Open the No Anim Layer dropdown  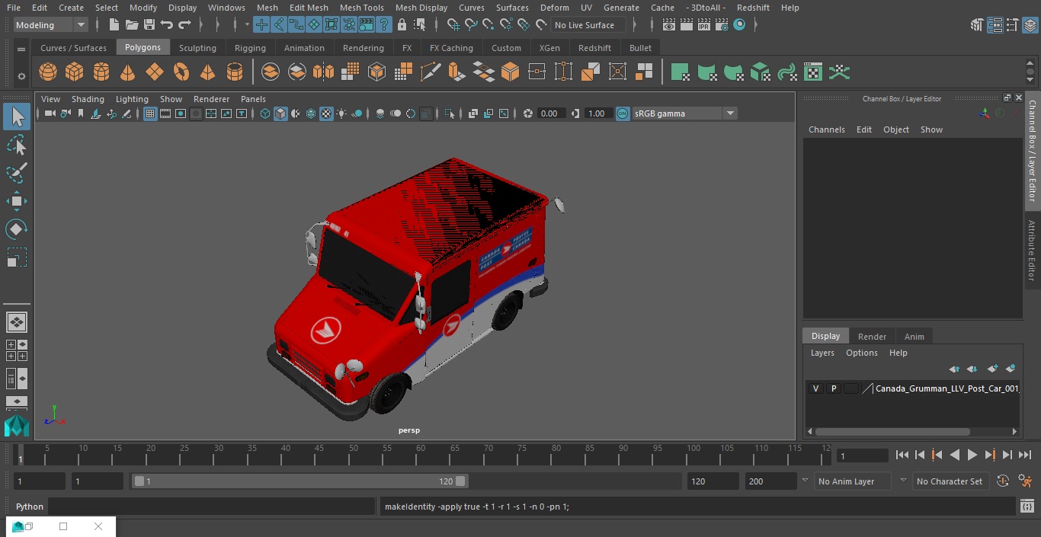coord(852,481)
